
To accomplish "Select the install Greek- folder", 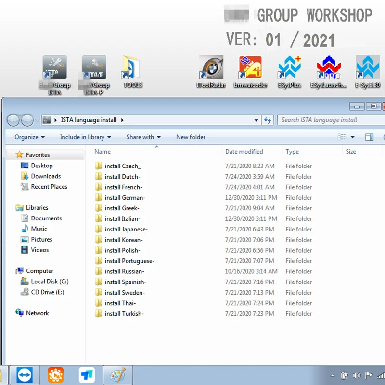I will click(x=122, y=208).
